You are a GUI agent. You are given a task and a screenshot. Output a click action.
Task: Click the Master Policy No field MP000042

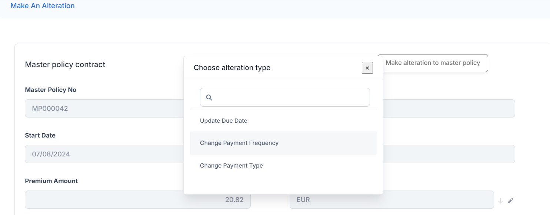pos(104,109)
